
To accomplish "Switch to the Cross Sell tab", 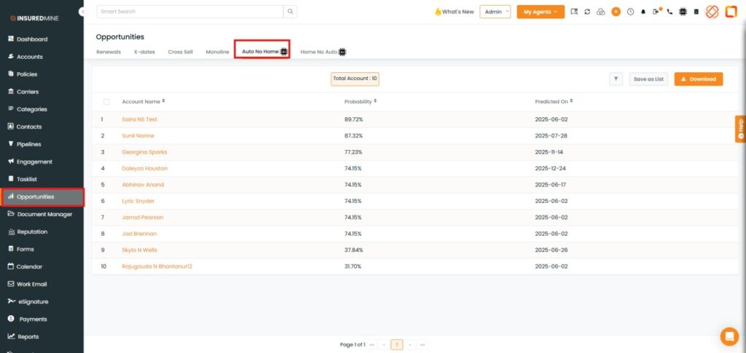I will [180, 52].
